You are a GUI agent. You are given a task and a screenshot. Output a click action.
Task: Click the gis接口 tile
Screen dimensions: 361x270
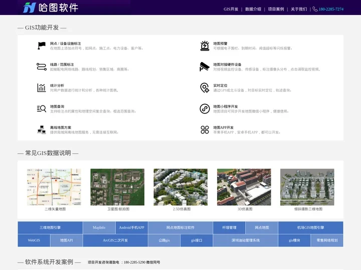pyautogui.click(x=197, y=240)
